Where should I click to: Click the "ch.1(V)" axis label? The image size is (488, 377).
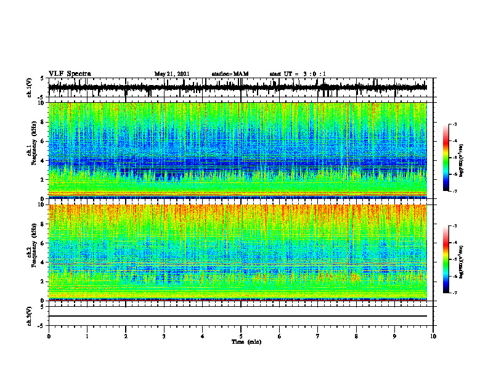coord(30,87)
